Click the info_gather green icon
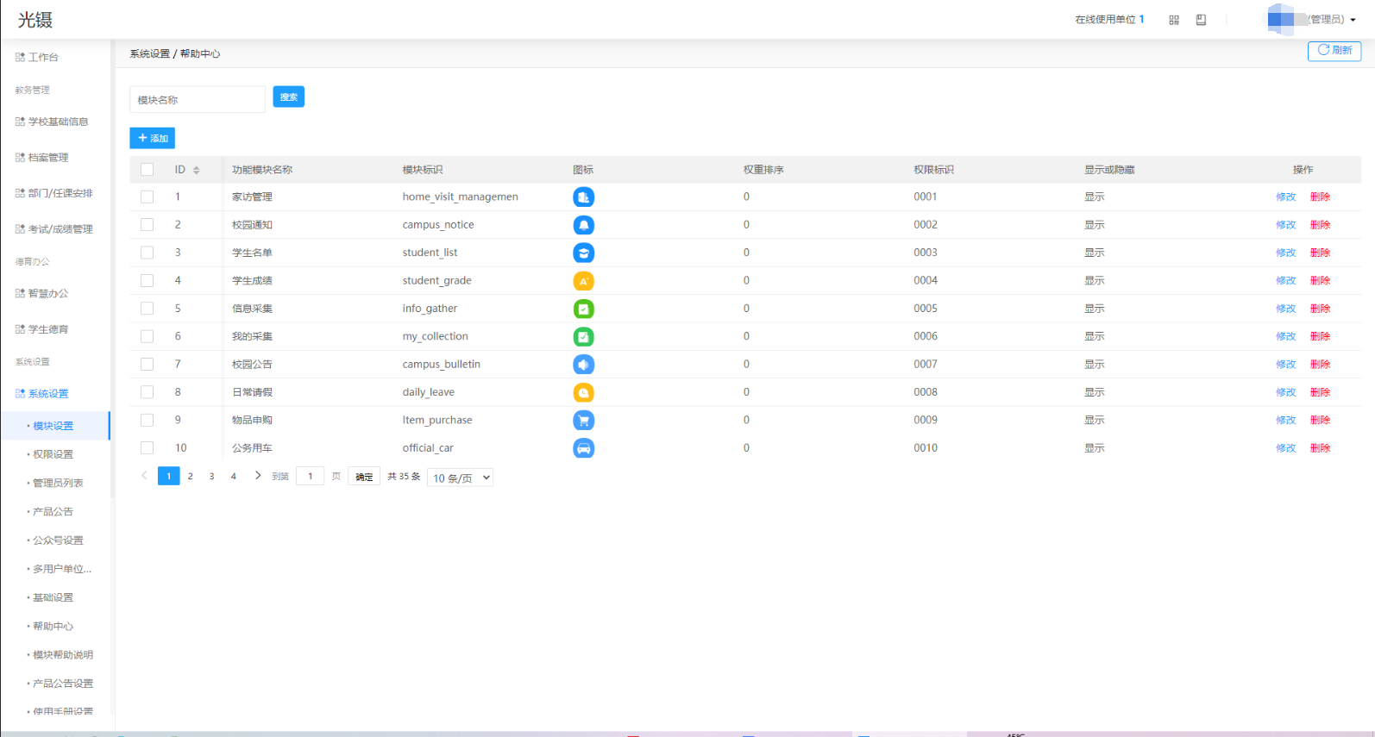 (584, 309)
